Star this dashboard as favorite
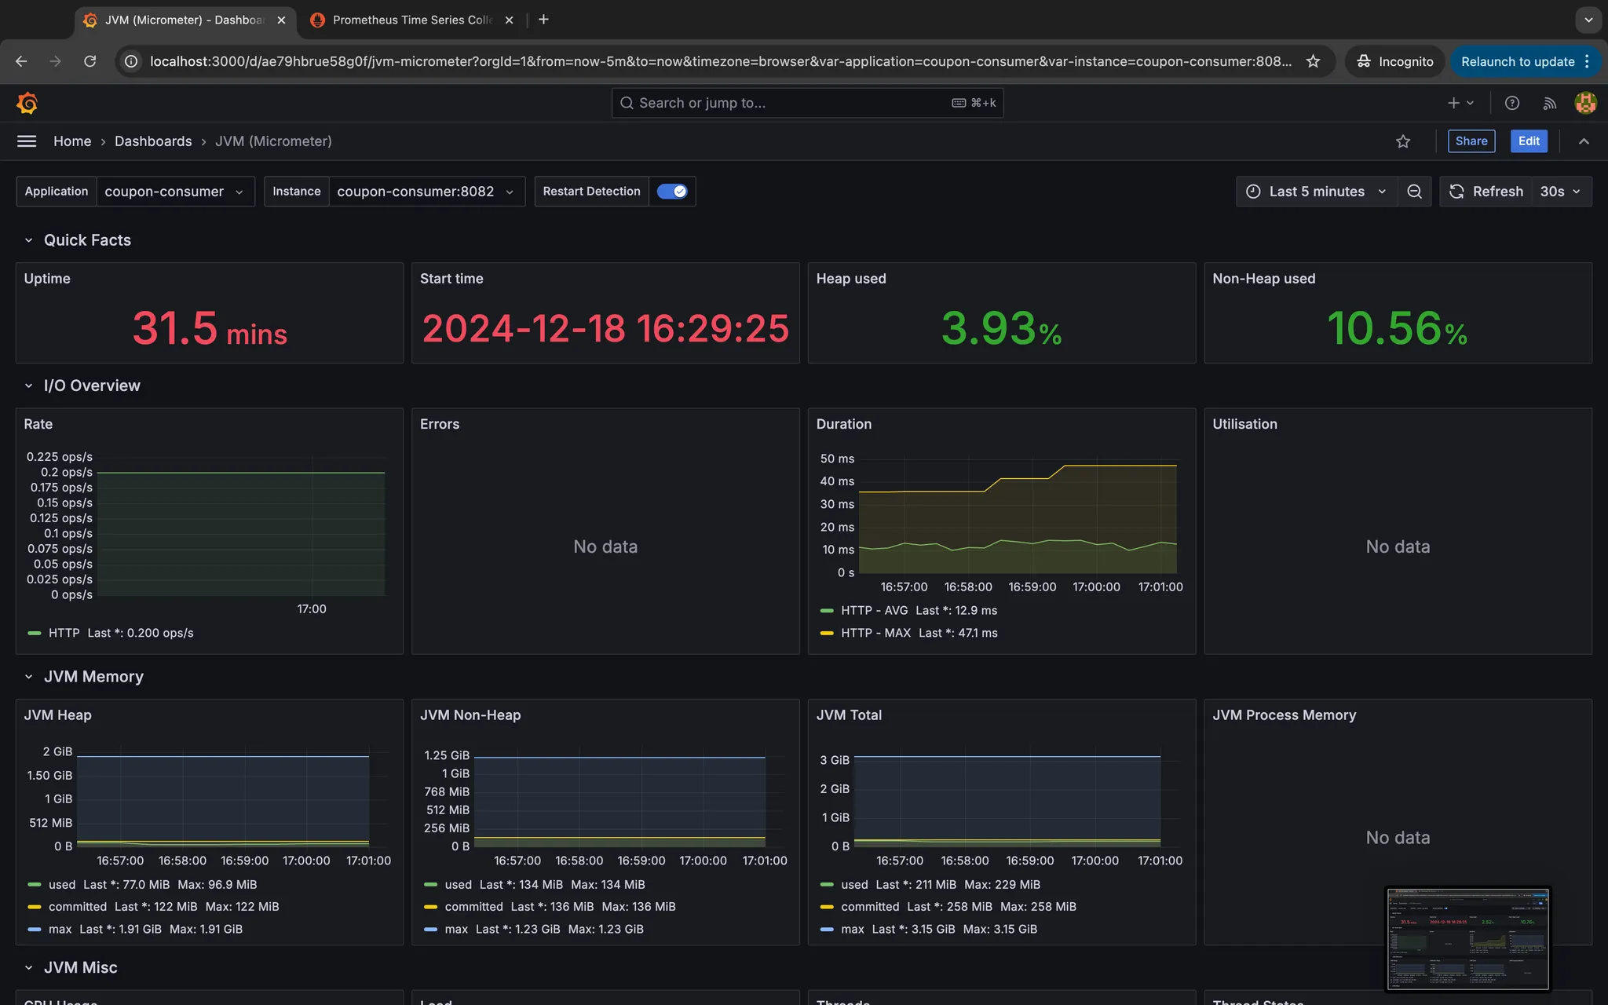The image size is (1608, 1005). click(x=1403, y=141)
